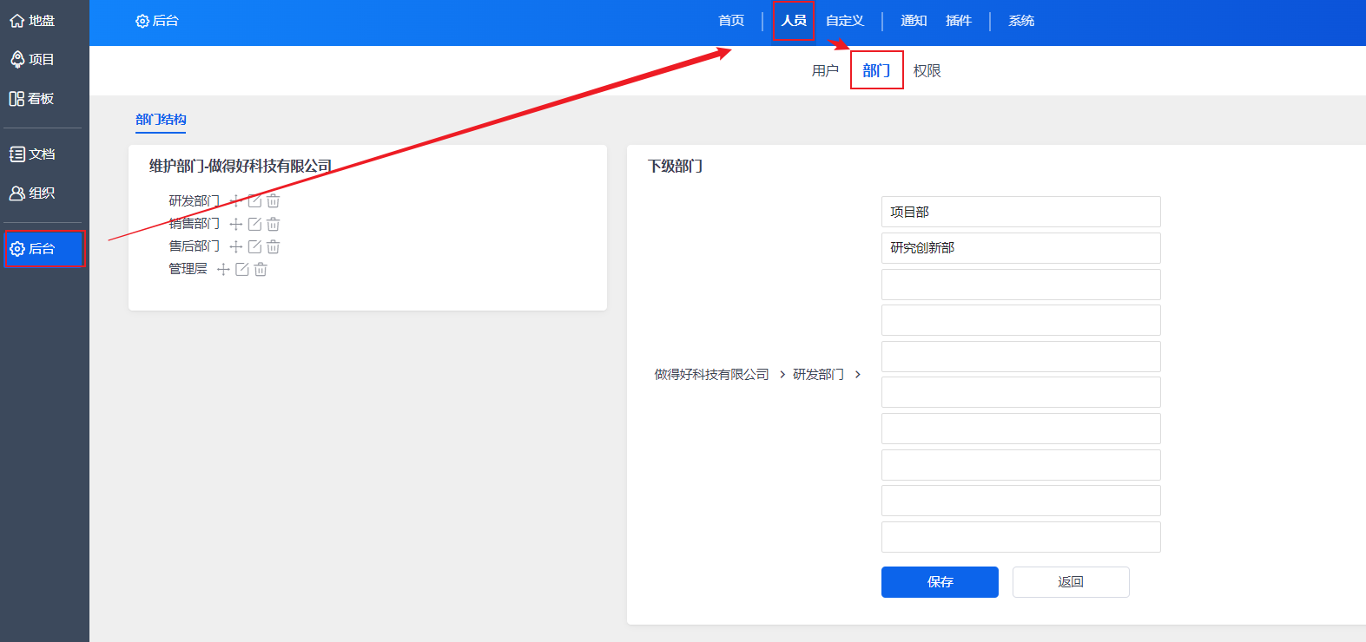
Task: Click the 维护部门-做得好科技有限公司 heading
Action: coord(241,167)
